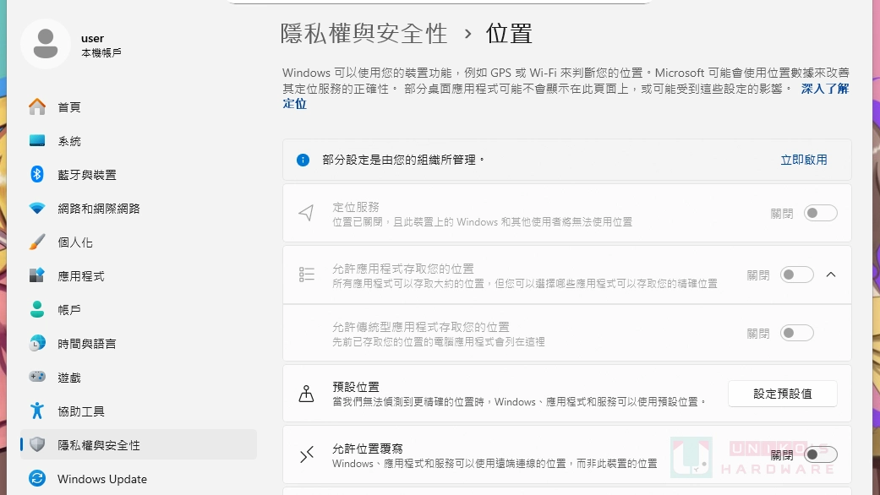Click the Gaming controller icon
Screen dimensions: 880x495
37,377
